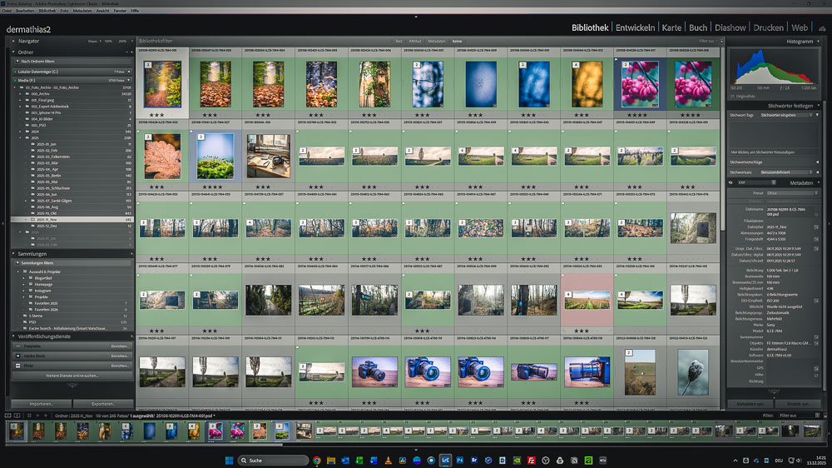Click the Sammlungen filtern search field
Viewport: 832px width, 468px height.
(72, 263)
